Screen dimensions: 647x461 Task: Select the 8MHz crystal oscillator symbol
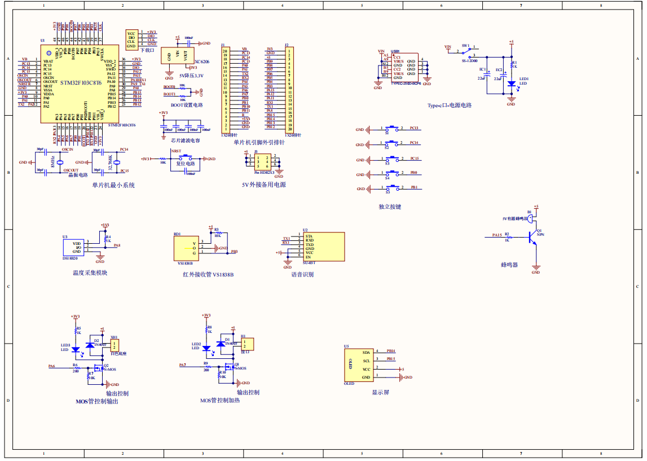(59, 163)
